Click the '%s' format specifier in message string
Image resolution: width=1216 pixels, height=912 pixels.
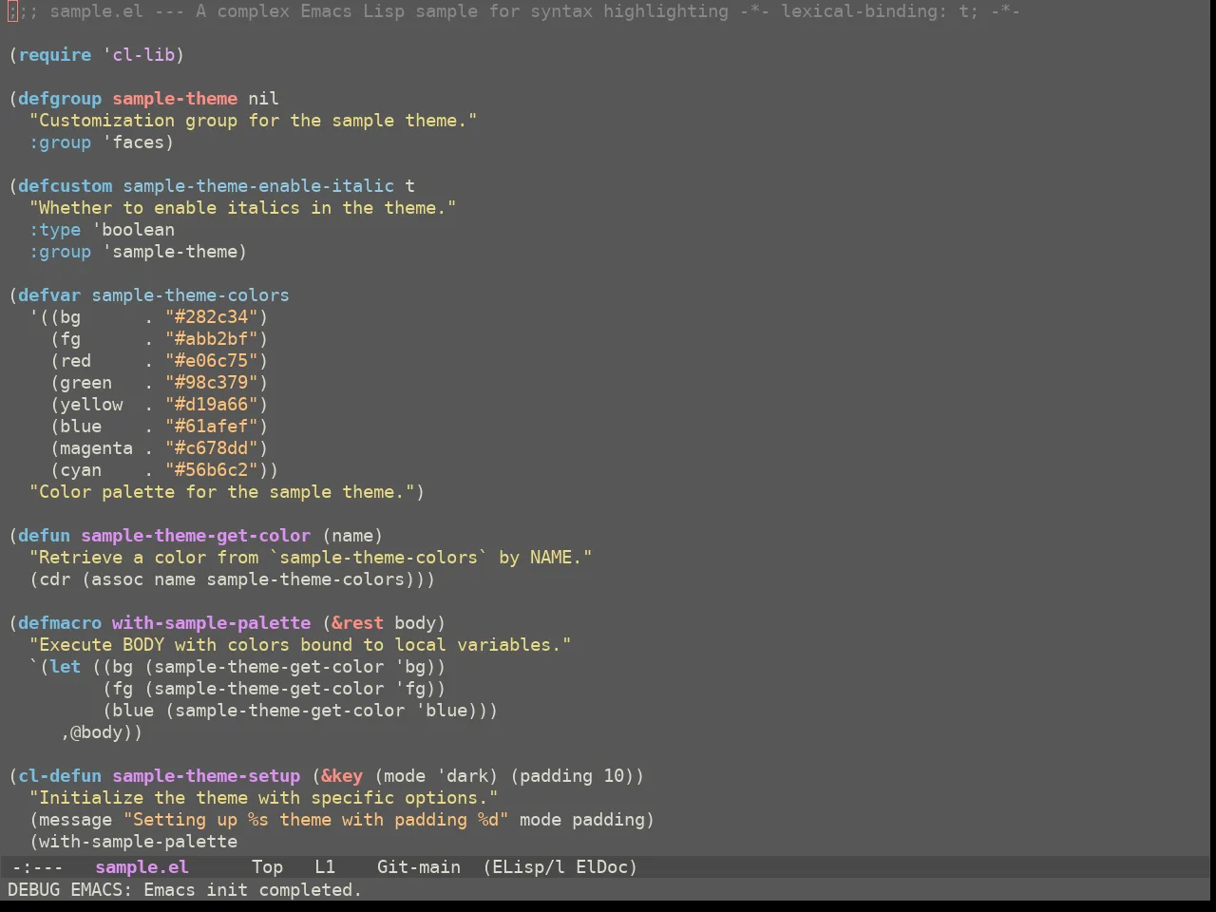[257, 819]
